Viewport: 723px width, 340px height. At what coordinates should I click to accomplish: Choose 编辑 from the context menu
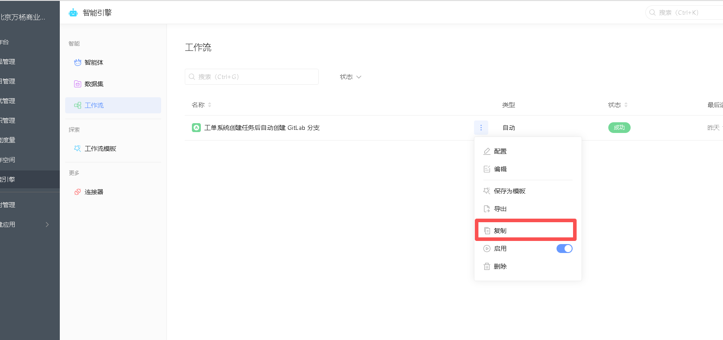tap(528, 169)
